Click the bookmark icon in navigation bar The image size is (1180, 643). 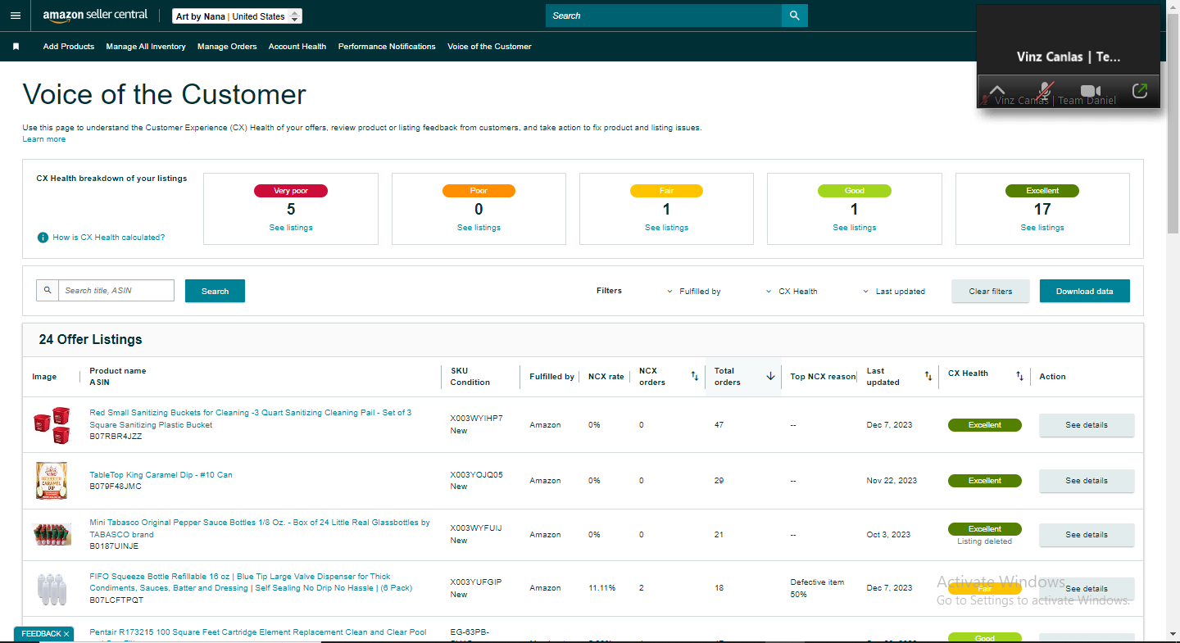coord(16,47)
